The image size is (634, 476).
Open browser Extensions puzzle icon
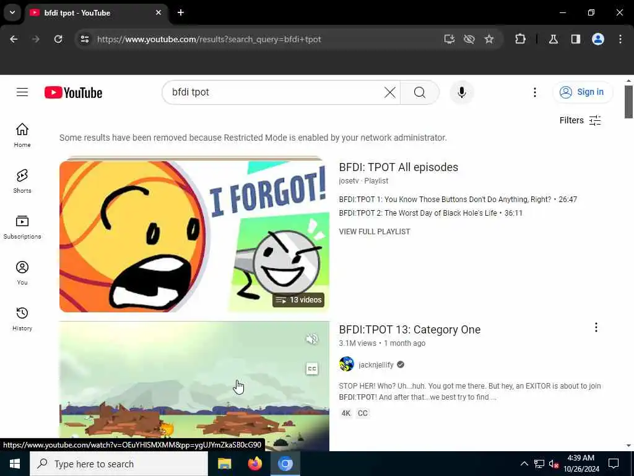pos(520,39)
